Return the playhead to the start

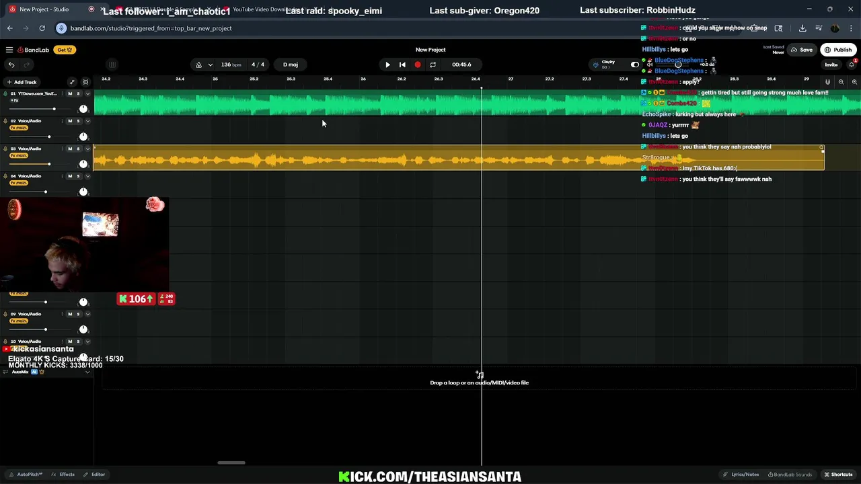(x=402, y=65)
